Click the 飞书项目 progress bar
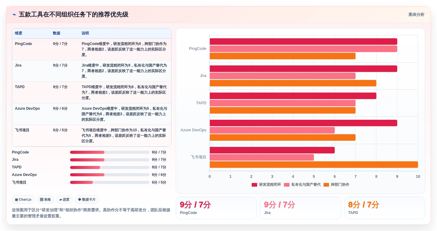The height and width of the screenshot is (231, 437). [110, 182]
